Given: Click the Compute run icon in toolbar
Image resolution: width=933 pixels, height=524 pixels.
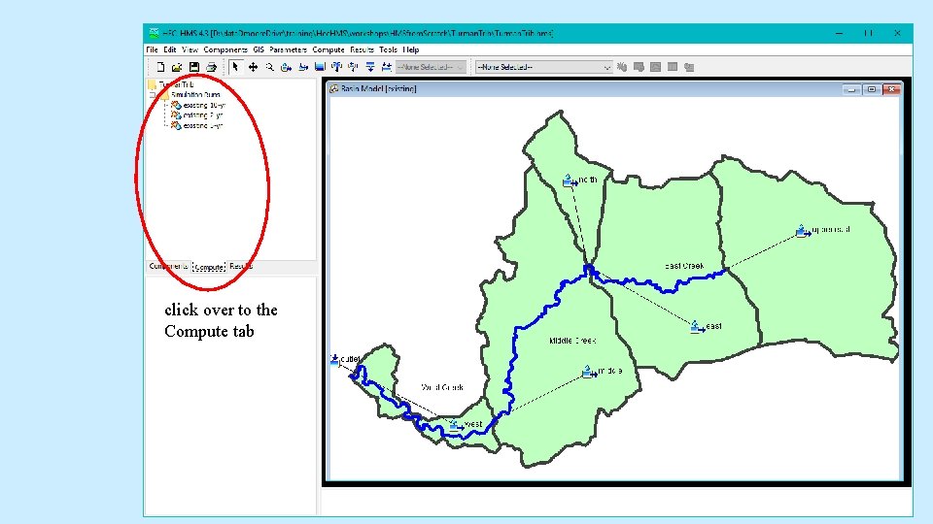Looking at the screenshot, I should coord(622,67).
